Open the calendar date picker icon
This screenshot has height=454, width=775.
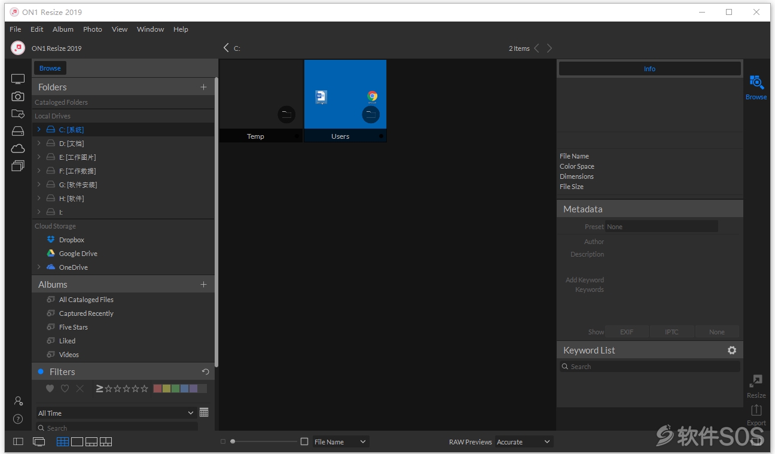pos(204,413)
